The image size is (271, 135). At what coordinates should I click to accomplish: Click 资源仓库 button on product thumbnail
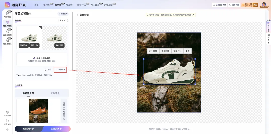coord(24,45)
